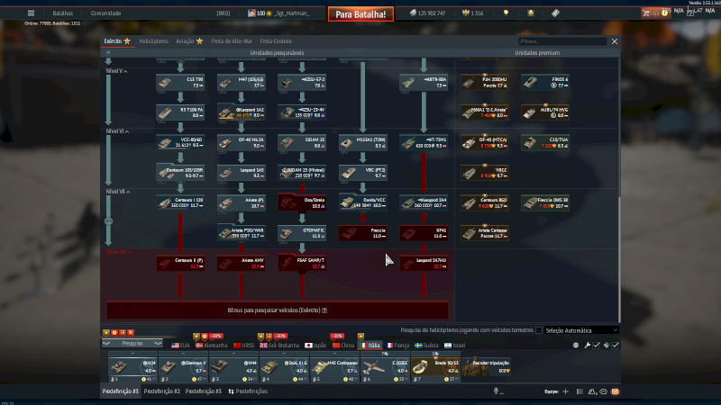Select the C13 T90 vehicle
This screenshot has height=405, width=721.
pyautogui.click(x=180, y=82)
